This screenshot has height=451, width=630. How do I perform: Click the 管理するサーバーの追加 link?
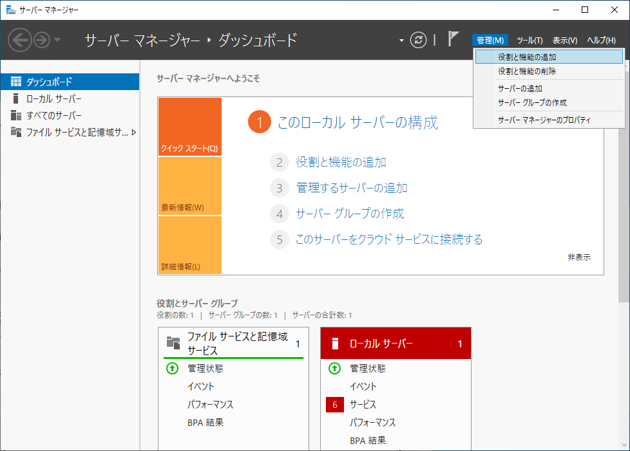[x=352, y=188]
